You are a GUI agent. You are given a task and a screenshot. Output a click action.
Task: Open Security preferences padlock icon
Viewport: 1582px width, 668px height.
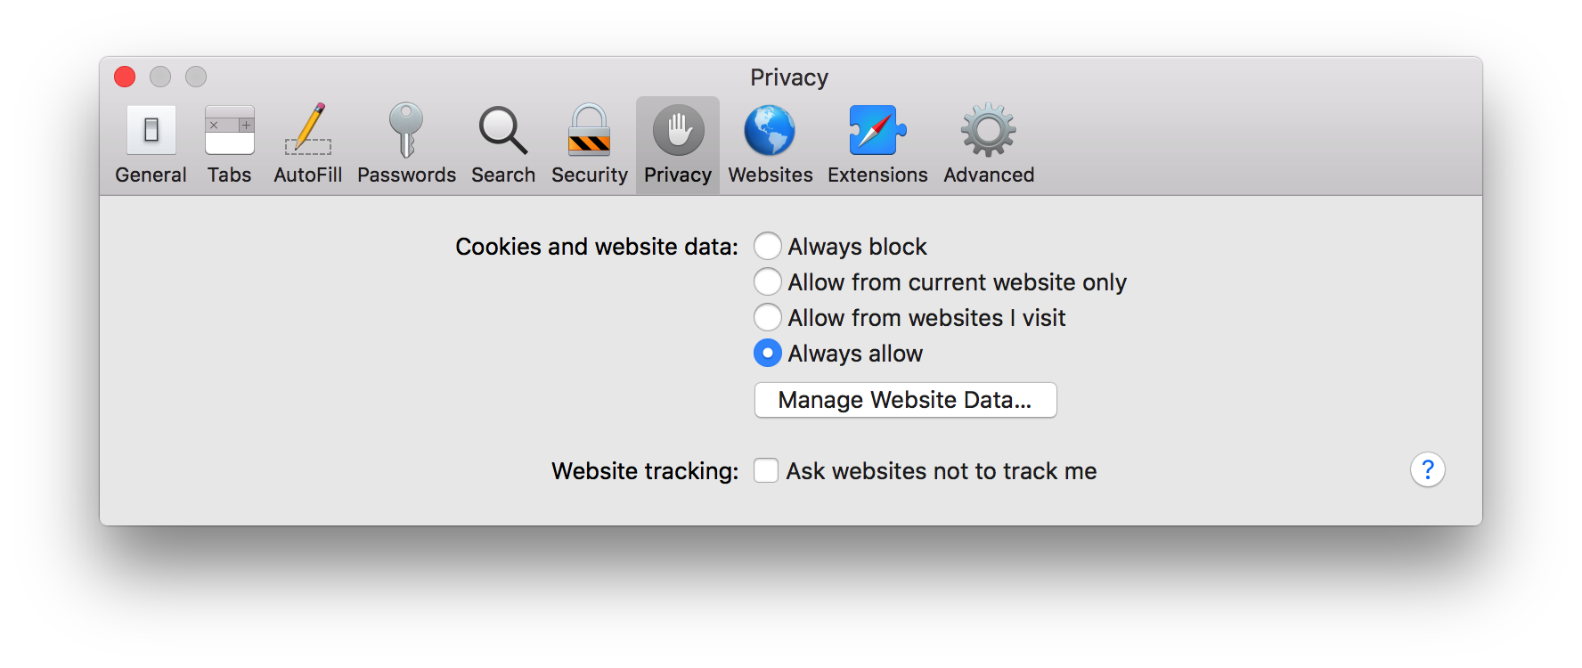589,130
